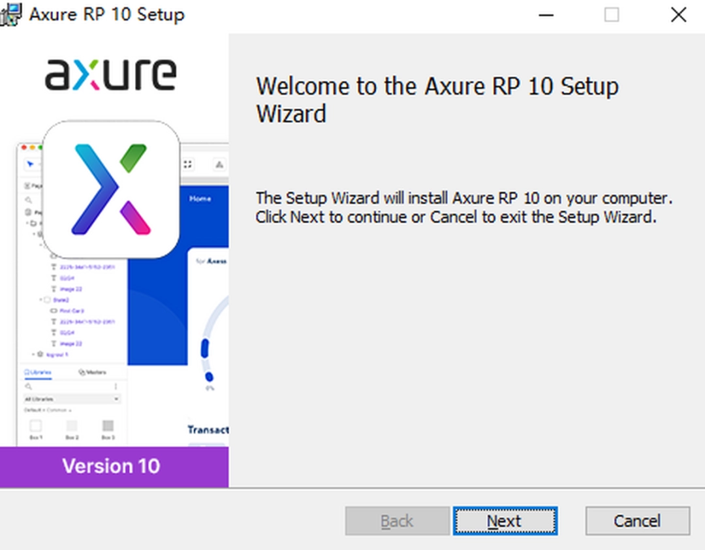Open the three-dot menu in the Libraries panel
705x550 pixels.
[x=116, y=387]
